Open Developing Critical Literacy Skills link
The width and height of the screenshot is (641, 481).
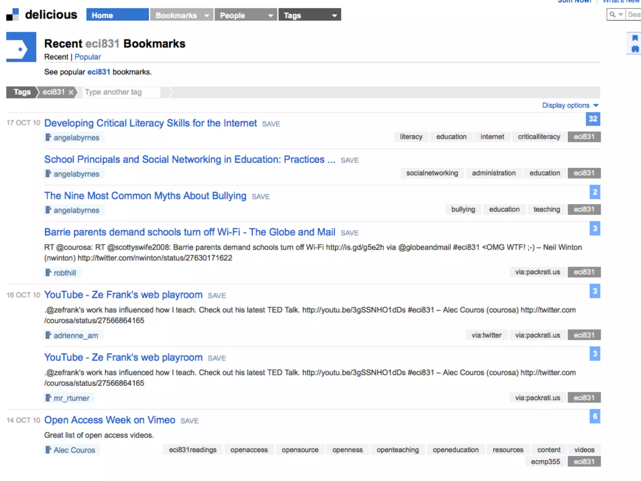(x=151, y=123)
